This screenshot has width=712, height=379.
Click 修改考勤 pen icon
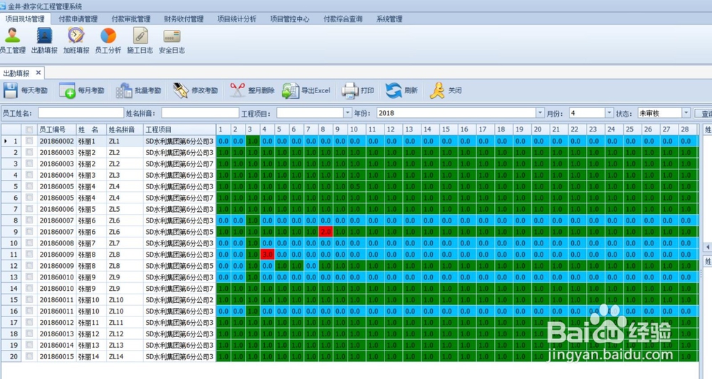[181, 90]
